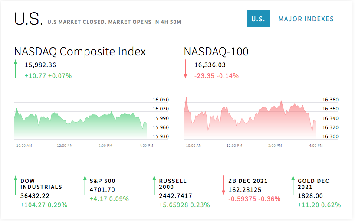This screenshot has height=221, width=355.
Task: Open the S&P 500 quote
Action: [102, 181]
